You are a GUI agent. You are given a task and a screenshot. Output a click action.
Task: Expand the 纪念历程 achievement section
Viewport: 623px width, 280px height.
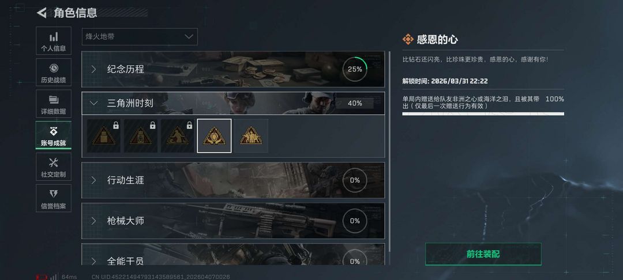(x=233, y=69)
